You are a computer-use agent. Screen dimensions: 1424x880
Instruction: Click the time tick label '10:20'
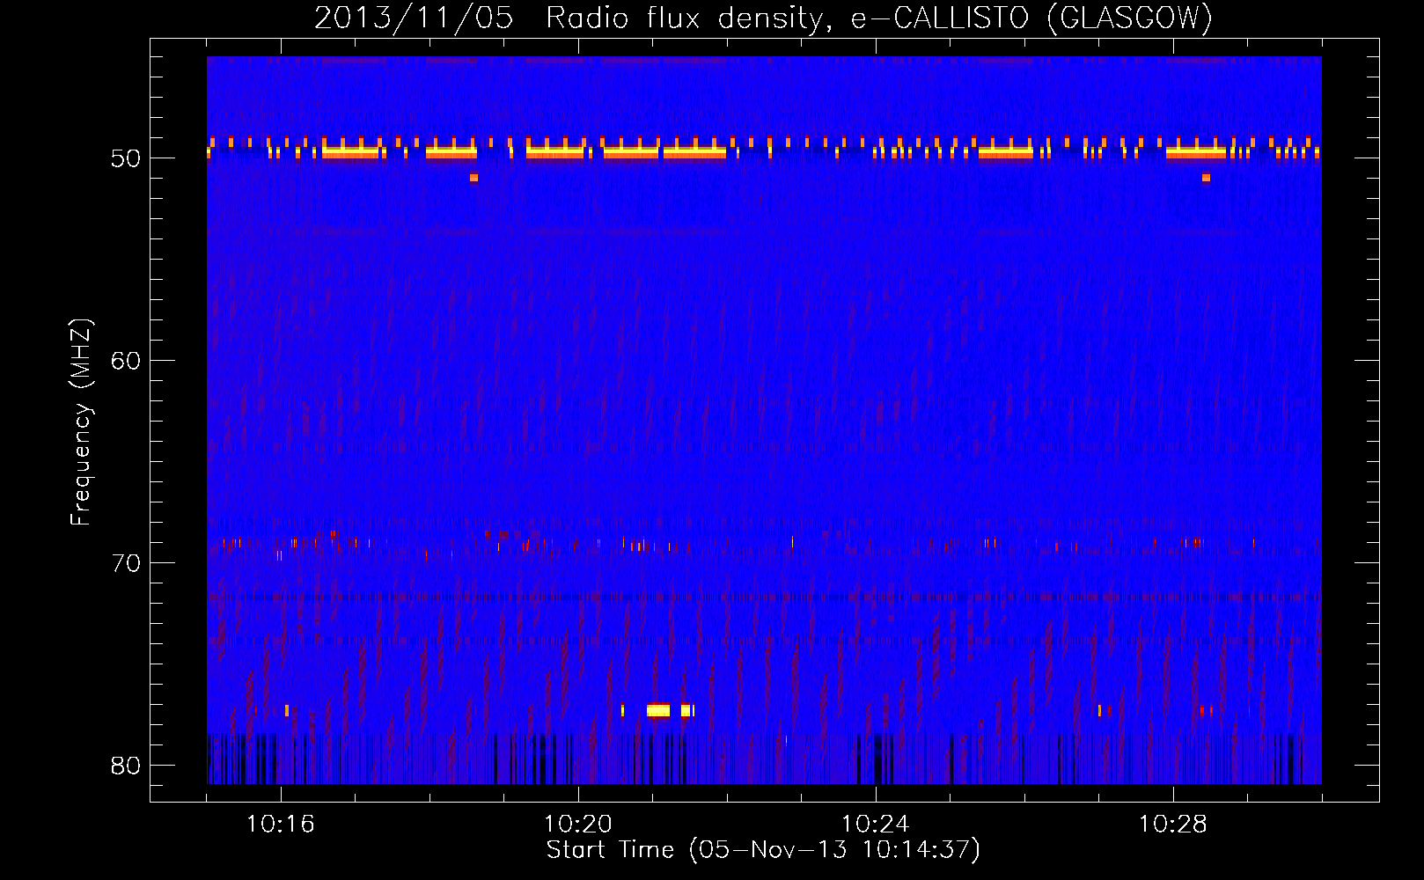(578, 825)
